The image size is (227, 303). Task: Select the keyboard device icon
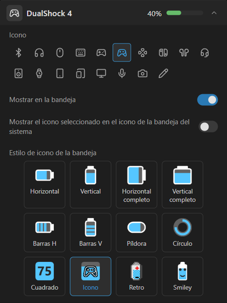pos(81,53)
